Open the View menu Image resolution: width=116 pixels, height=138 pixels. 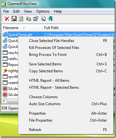click(x=28, y=11)
